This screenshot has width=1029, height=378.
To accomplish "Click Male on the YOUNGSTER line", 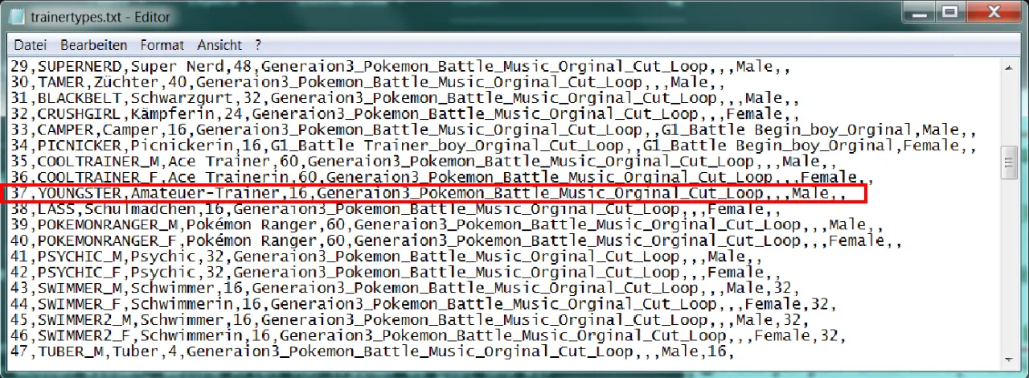I will [x=811, y=193].
